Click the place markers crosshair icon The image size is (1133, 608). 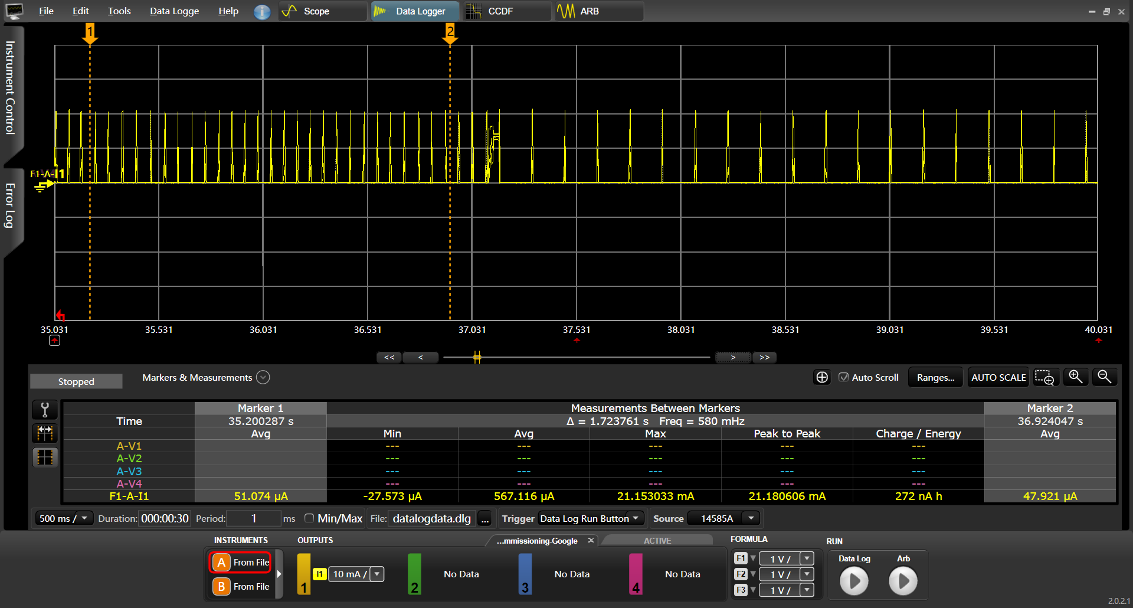coord(821,377)
